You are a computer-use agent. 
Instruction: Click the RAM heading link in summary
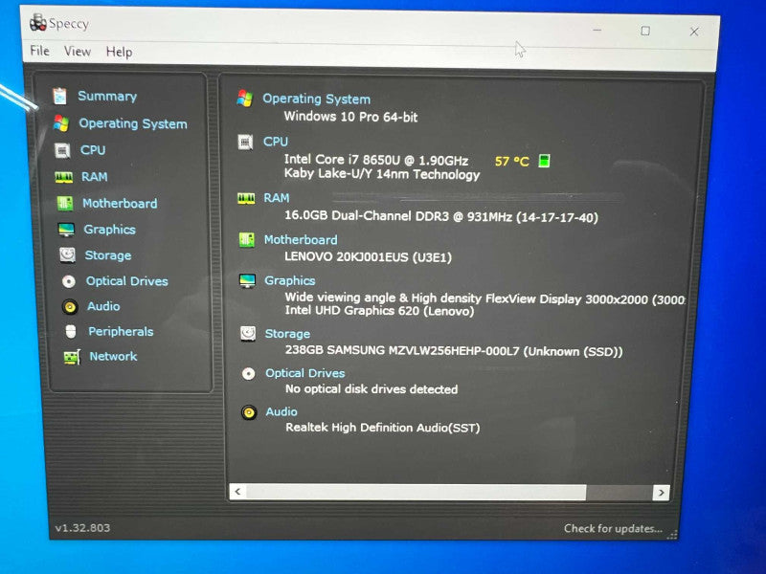(x=277, y=198)
